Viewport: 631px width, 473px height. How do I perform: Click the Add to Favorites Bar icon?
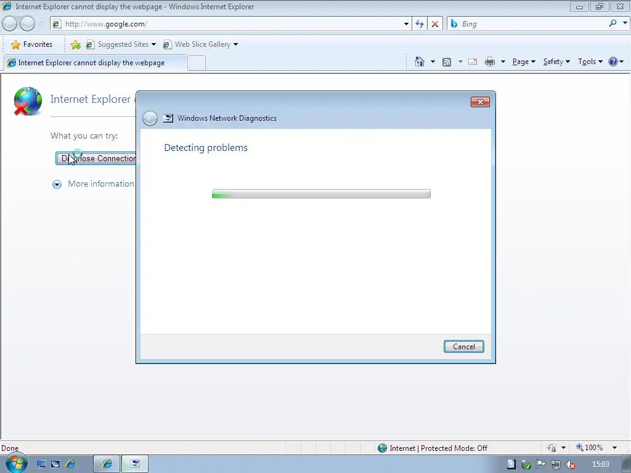pos(75,44)
